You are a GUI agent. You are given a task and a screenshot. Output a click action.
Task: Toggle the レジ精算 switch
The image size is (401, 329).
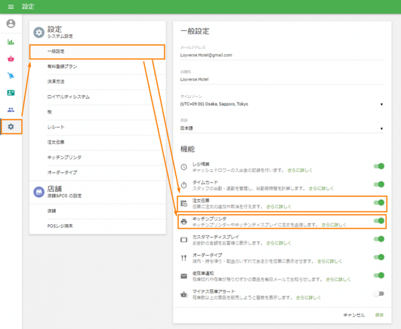pyautogui.click(x=378, y=166)
